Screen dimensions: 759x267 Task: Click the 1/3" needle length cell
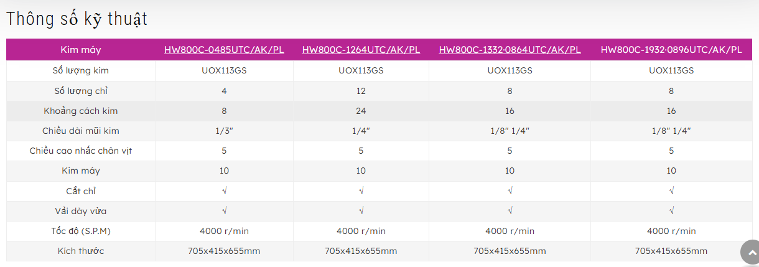pyautogui.click(x=224, y=131)
